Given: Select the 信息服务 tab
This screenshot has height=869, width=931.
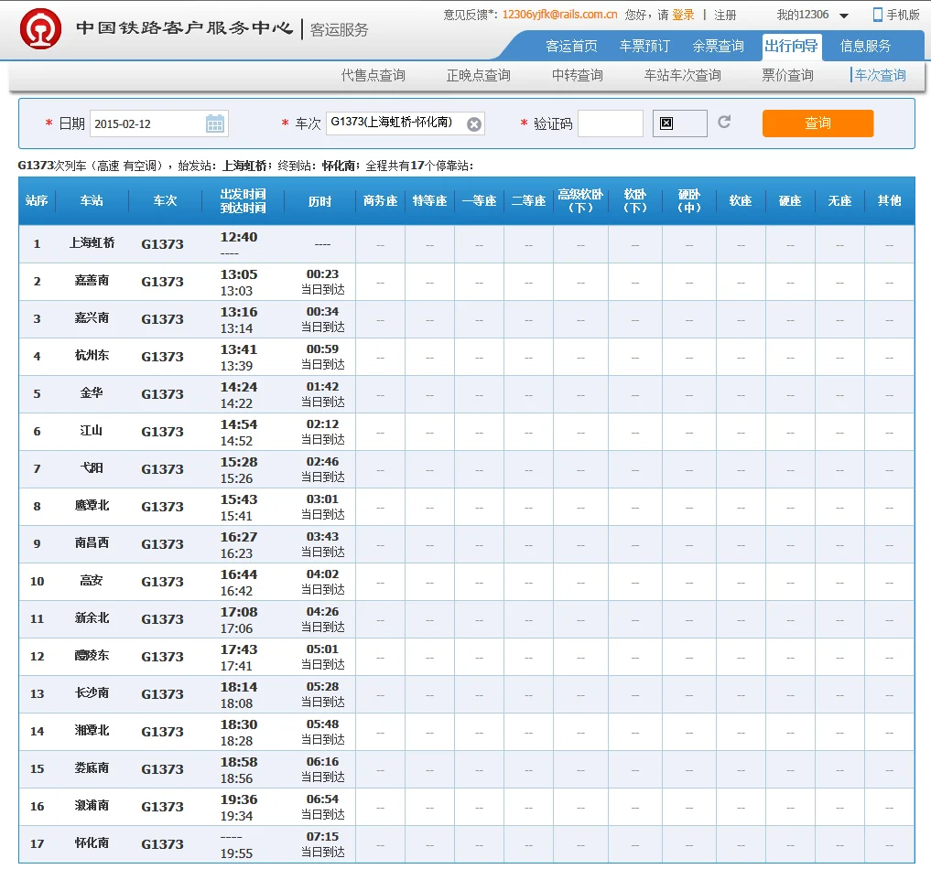Looking at the screenshot, I should click(865, 46).
